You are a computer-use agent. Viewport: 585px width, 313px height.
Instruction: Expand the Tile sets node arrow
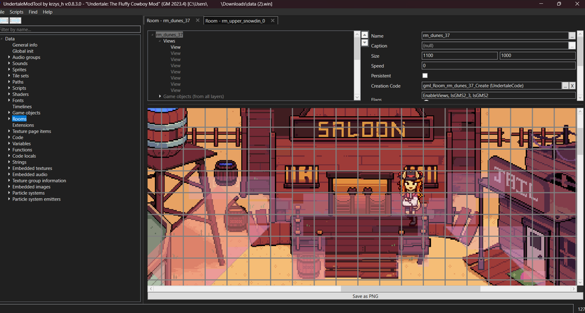coord(9,75)
